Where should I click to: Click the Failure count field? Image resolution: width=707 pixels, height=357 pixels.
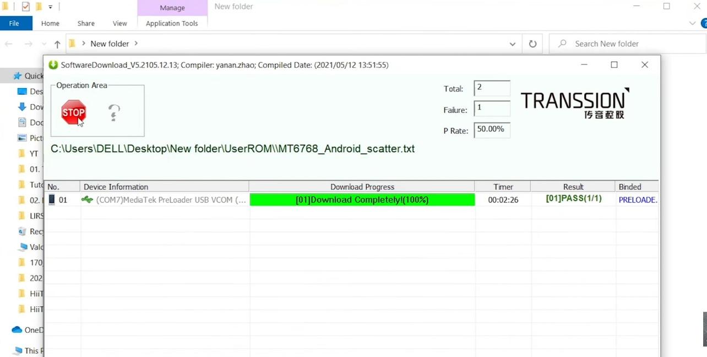(492, 109)
